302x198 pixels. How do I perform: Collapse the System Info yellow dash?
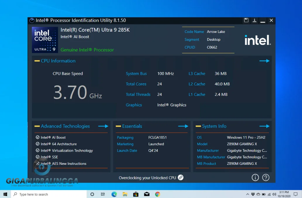point(198,126)
